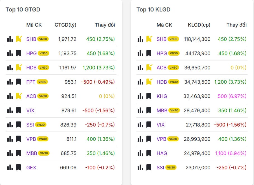Click VN30 badge next to FPT
This screenshot has width=254, height=185.
[x=42, y=82]
